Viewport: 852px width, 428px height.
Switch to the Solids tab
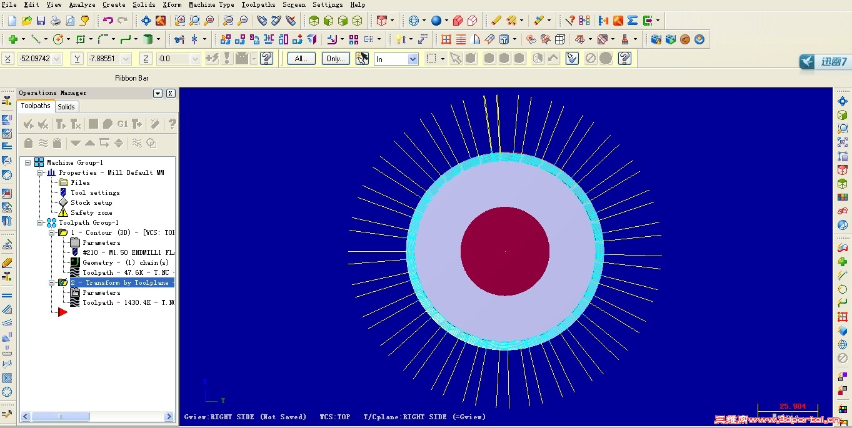66,107
